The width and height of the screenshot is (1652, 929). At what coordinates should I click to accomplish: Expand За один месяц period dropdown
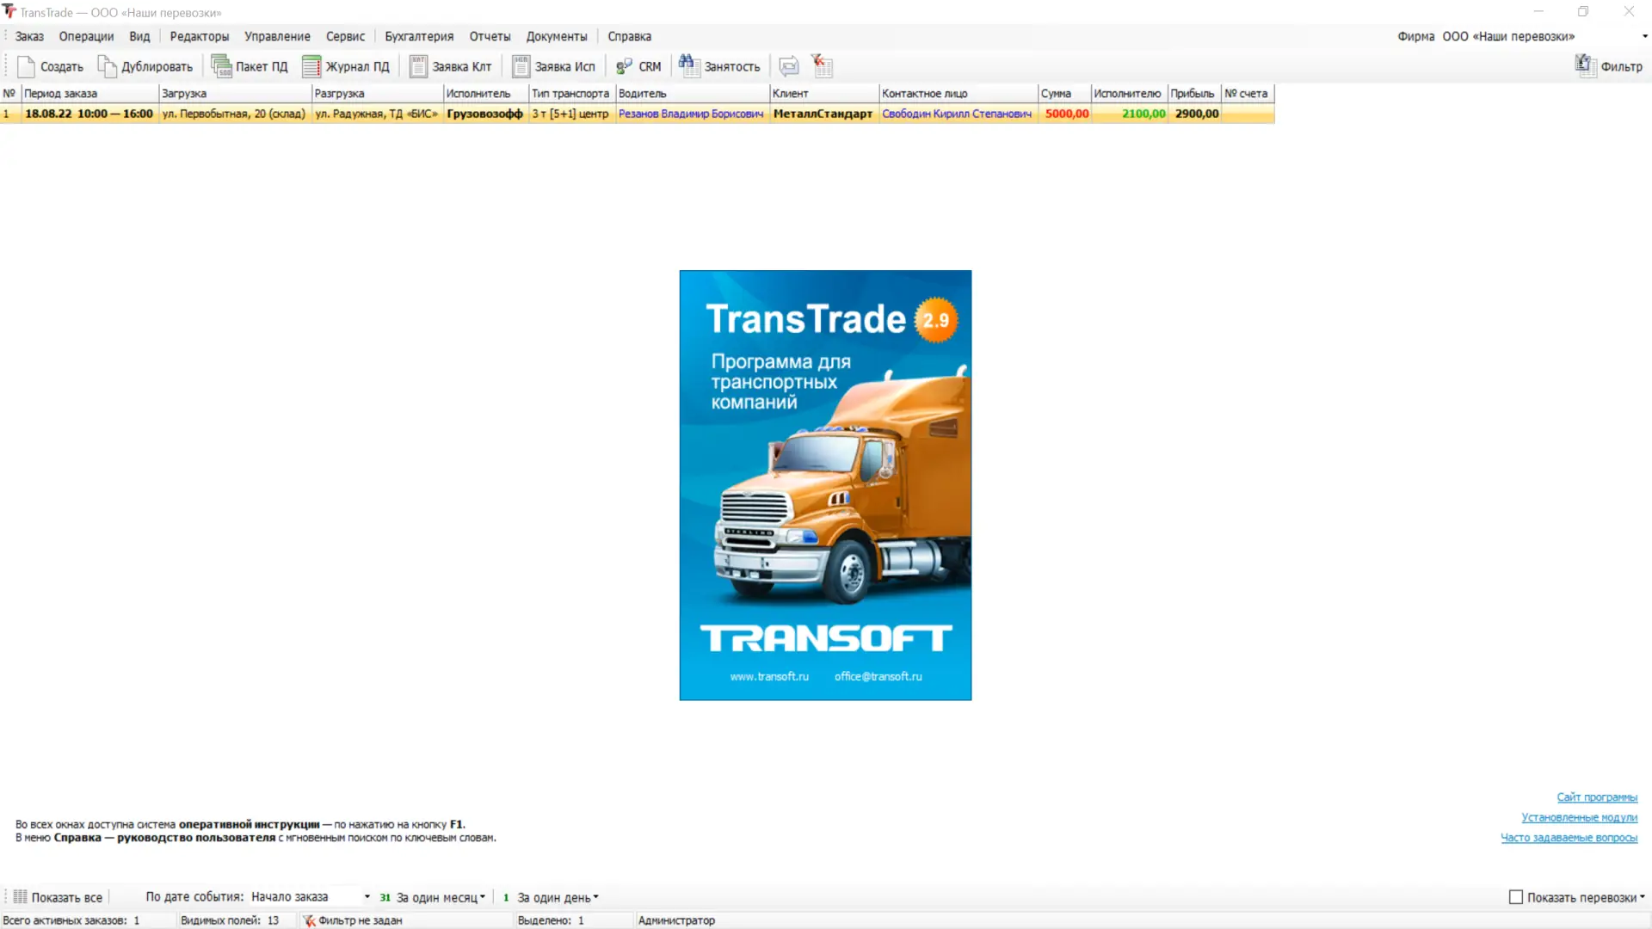(x=483, y=897)
